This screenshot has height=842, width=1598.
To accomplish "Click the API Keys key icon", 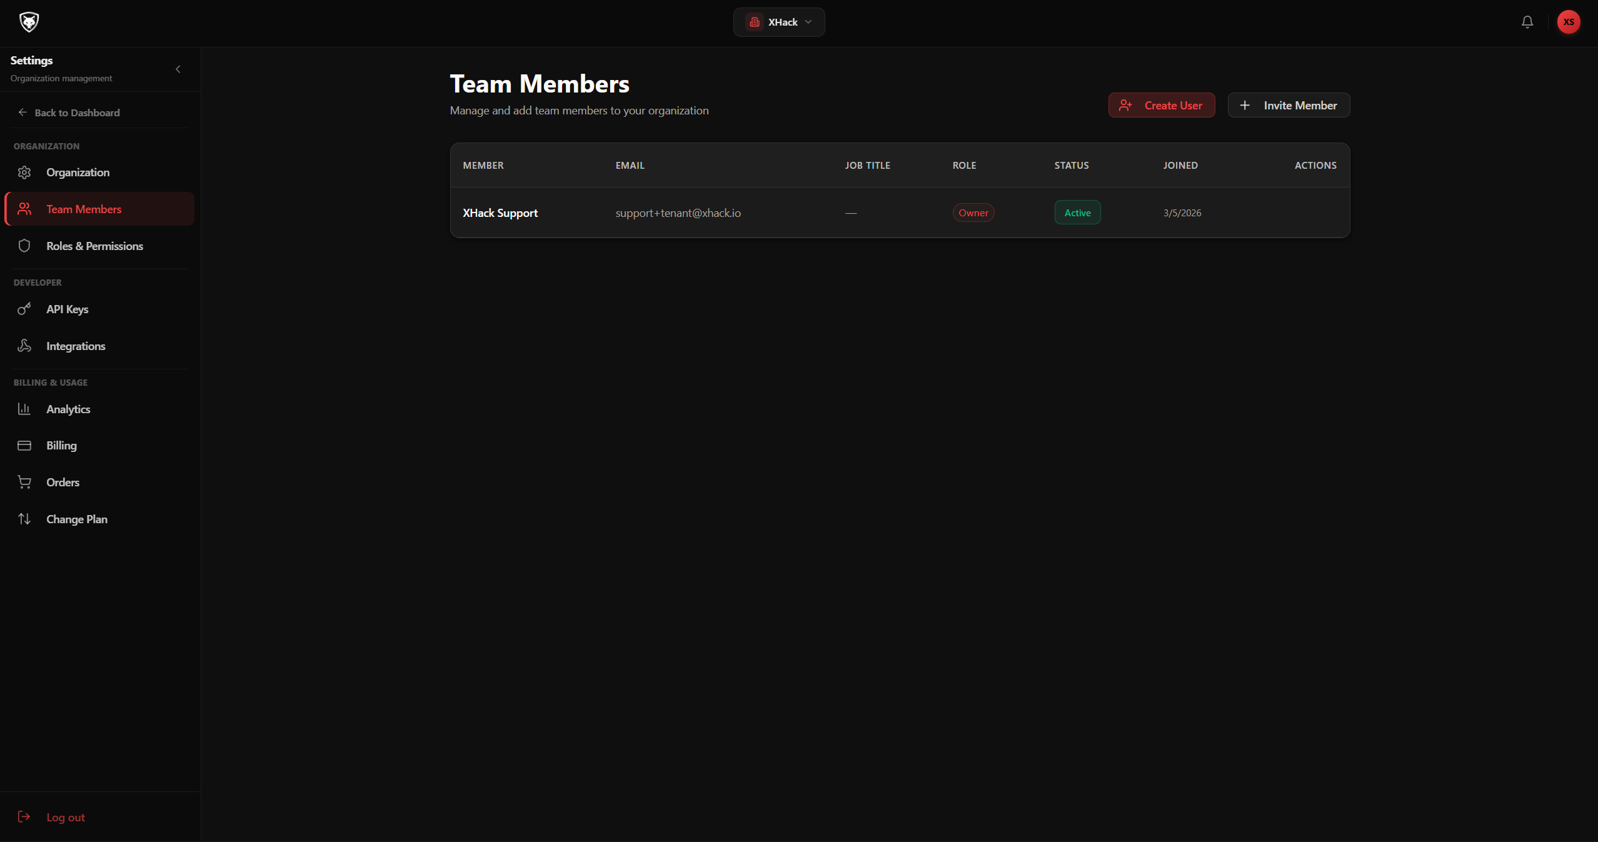I will tap(24, 309).
